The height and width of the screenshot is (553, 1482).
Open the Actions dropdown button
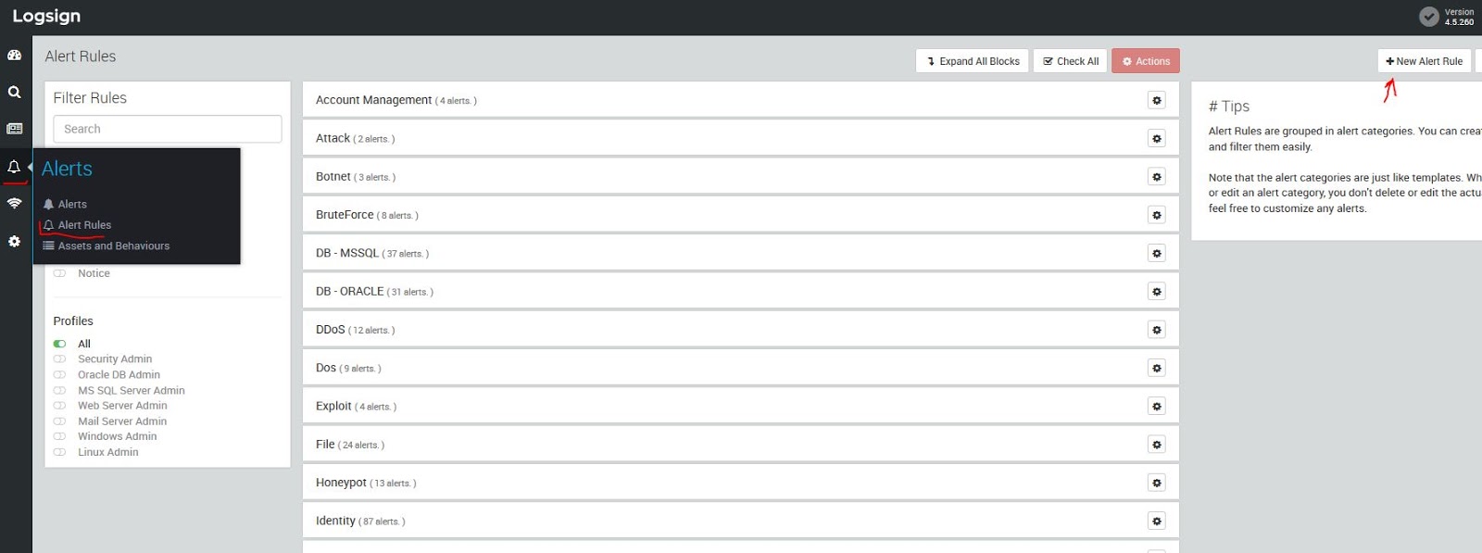coord(1146,61)
